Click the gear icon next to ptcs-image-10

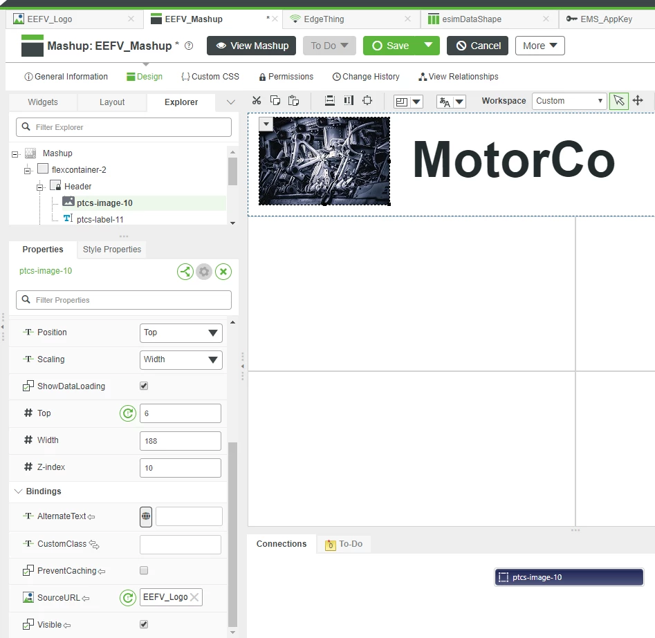pyautogui.click(x=203, y=271)
